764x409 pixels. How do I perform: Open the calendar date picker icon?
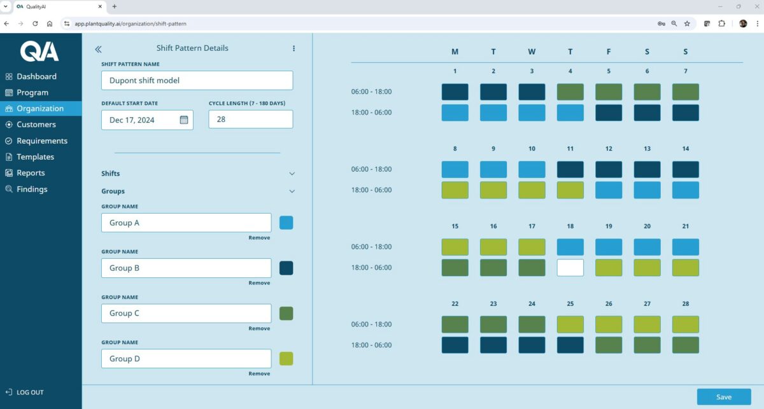click(x=183, y=120)
